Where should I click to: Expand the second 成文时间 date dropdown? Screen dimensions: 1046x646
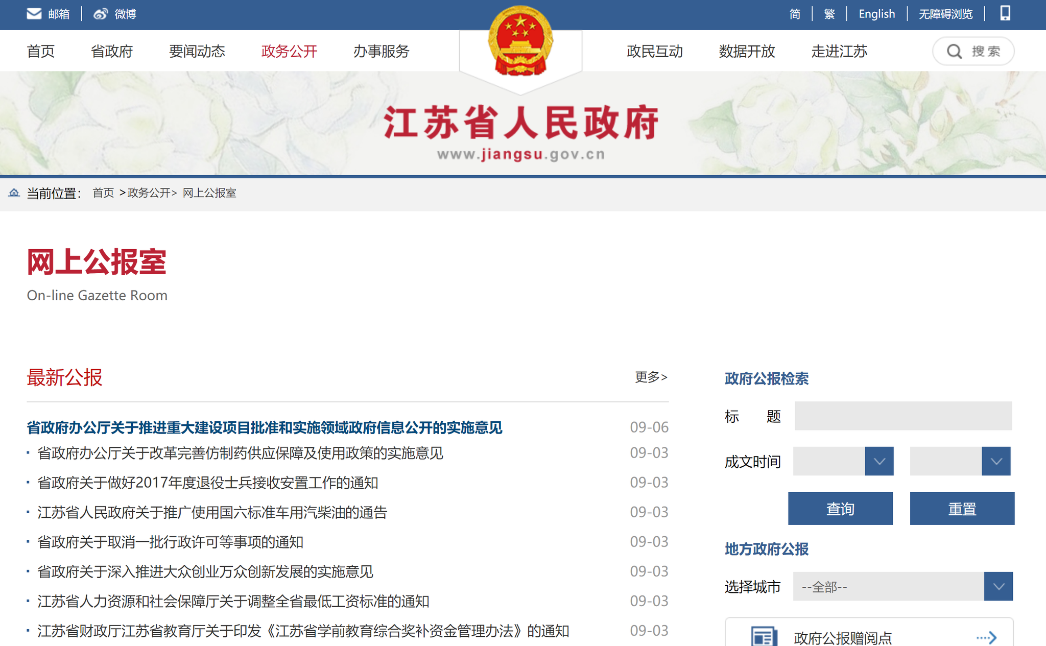pyautogui.click(x=996, y=461)
